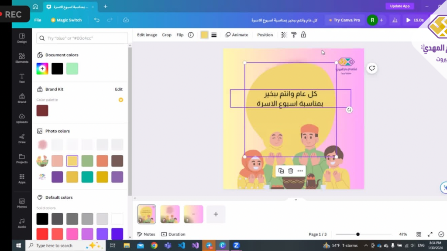Open the File menu

(x=38, y=20)
